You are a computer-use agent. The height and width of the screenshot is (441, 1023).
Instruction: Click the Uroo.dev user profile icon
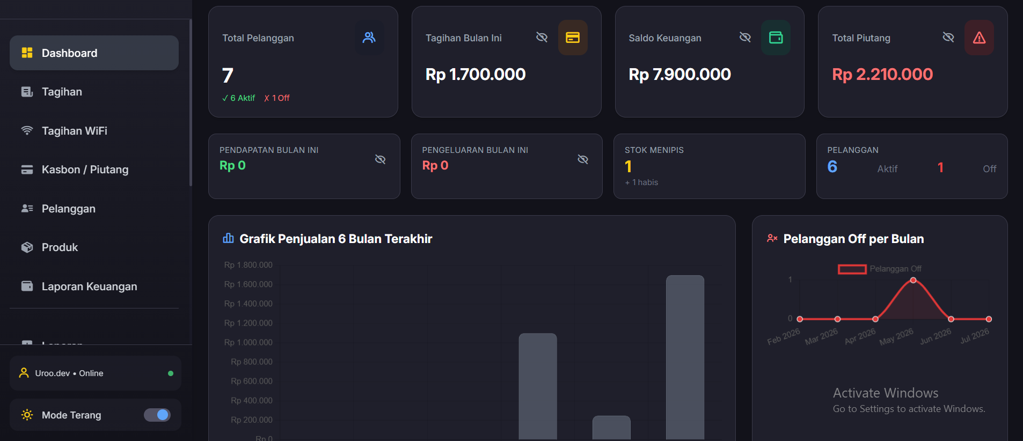pyautogui.click(x=24, y=373)
